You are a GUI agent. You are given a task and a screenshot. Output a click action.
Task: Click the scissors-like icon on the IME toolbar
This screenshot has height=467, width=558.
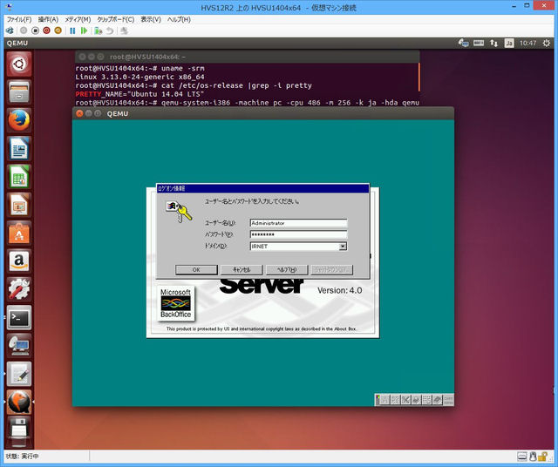click(405, 400)
